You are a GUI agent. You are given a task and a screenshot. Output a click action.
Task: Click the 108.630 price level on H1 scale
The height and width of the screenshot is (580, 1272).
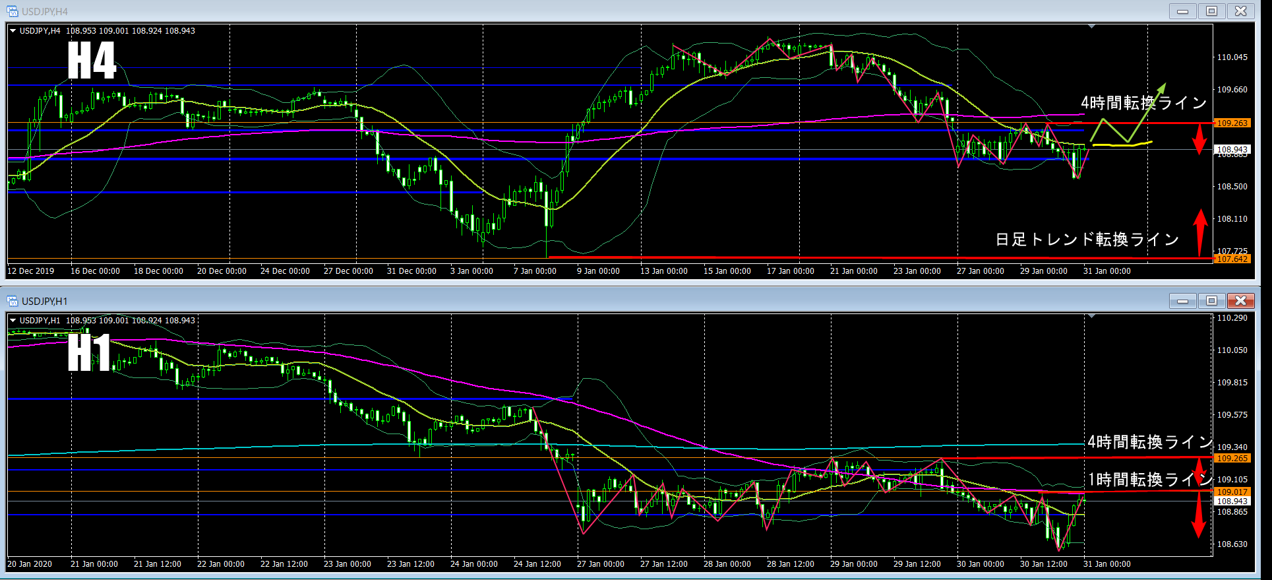coord(1232,544)
